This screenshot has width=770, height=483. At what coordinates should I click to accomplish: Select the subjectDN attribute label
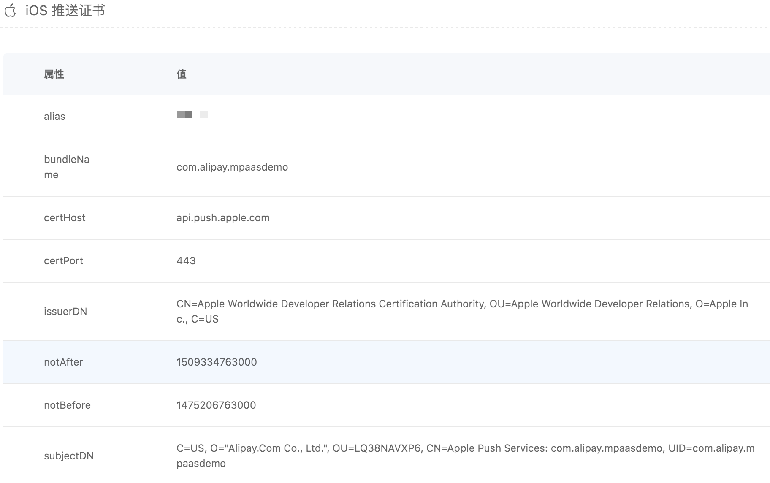pyautogui.click(x=69, y=456)
